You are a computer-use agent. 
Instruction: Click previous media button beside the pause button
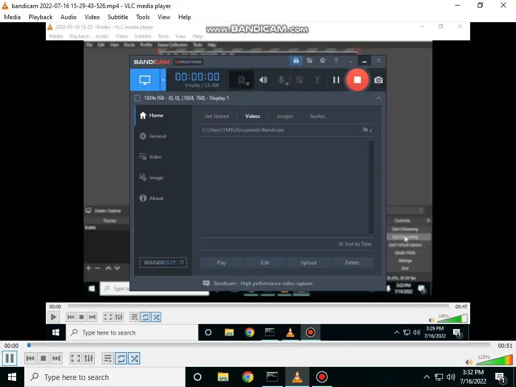tap(30, 358)
